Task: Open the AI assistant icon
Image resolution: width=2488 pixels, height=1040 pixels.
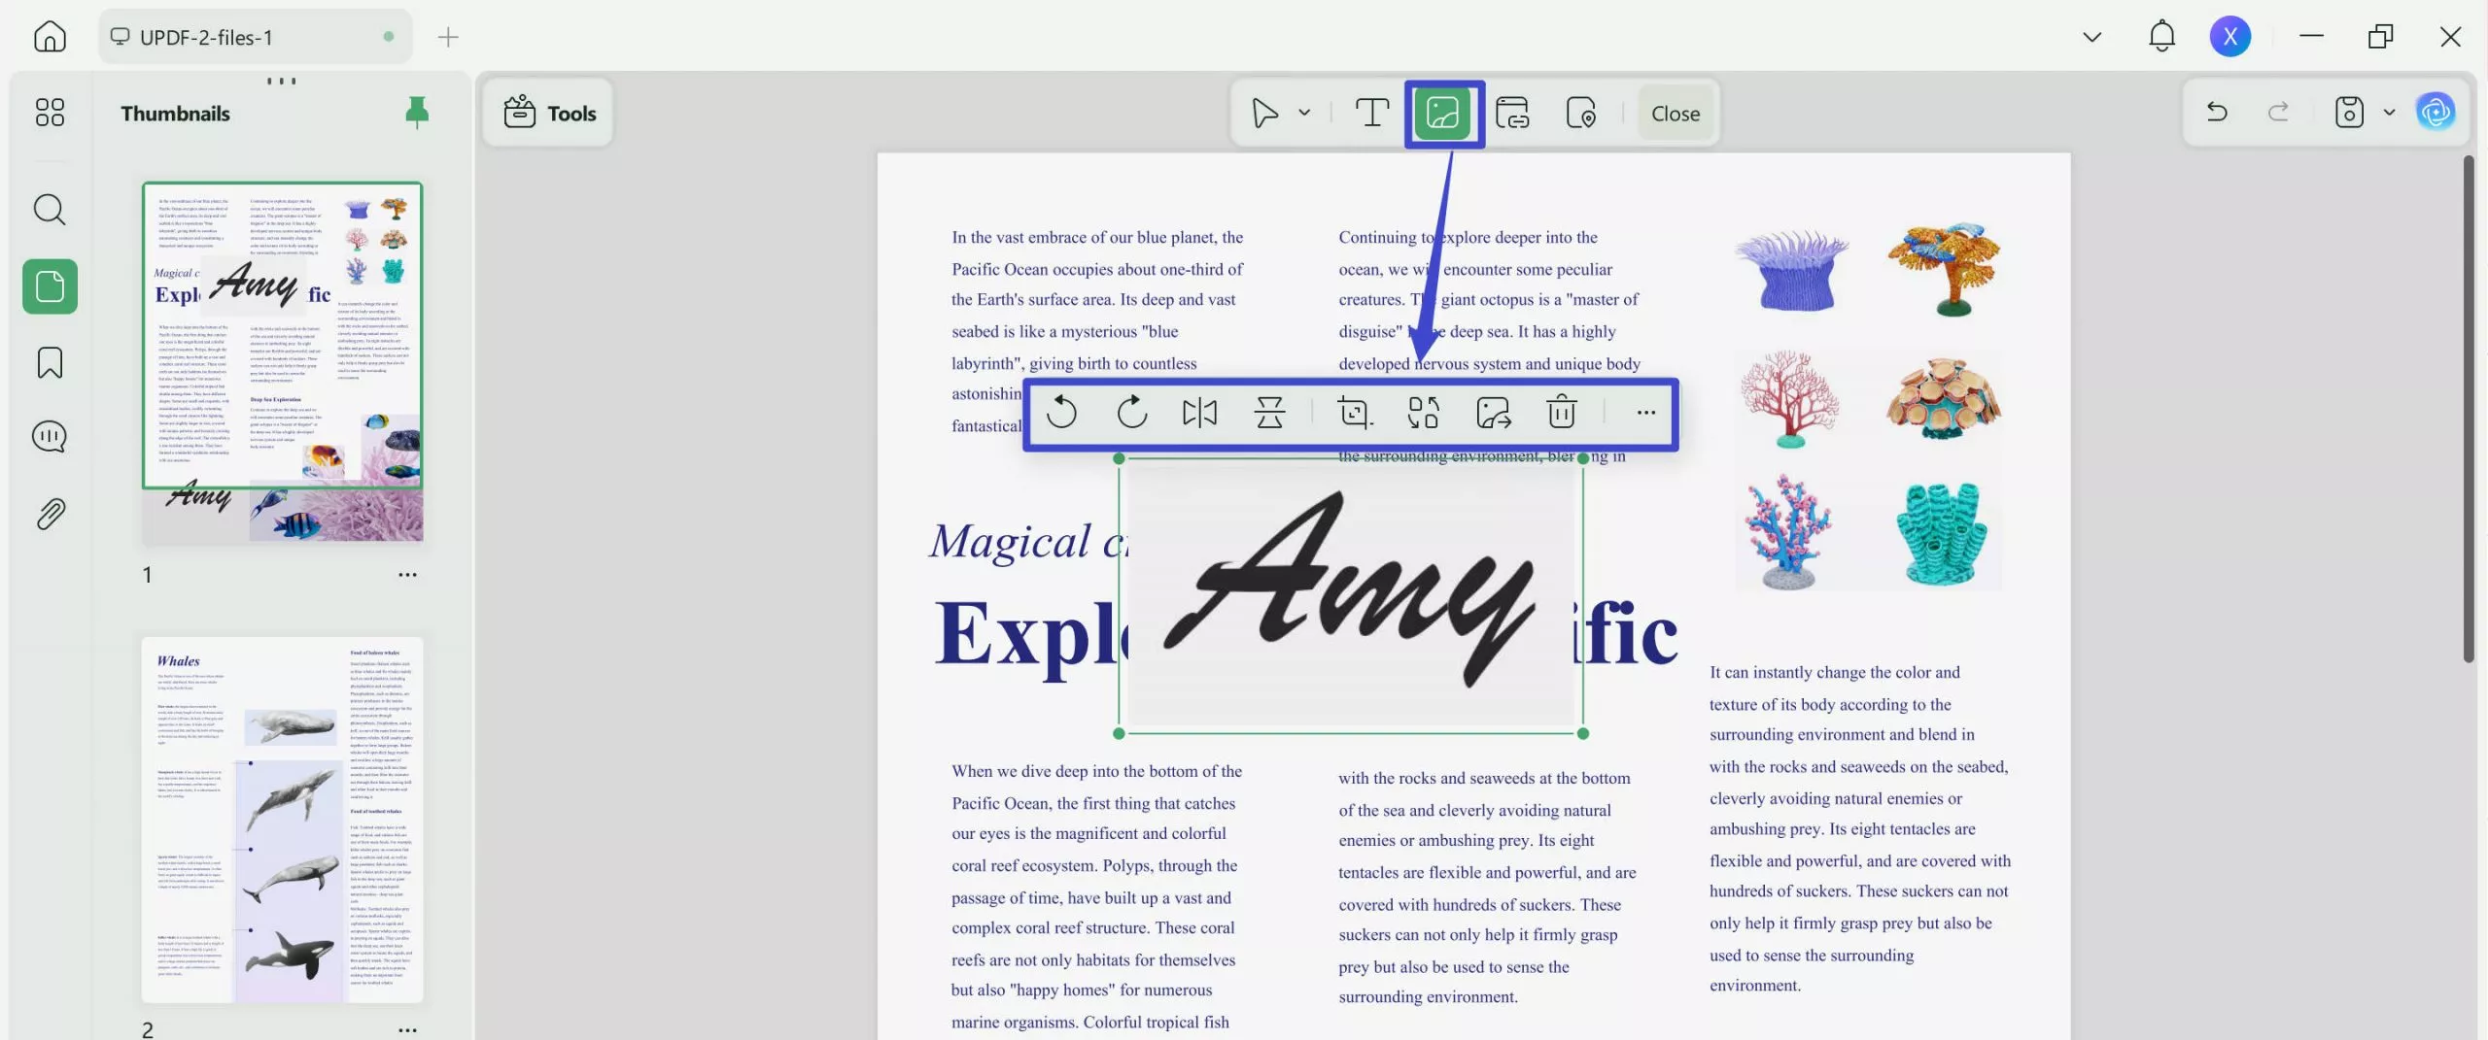Action: tap(2436, 112)
